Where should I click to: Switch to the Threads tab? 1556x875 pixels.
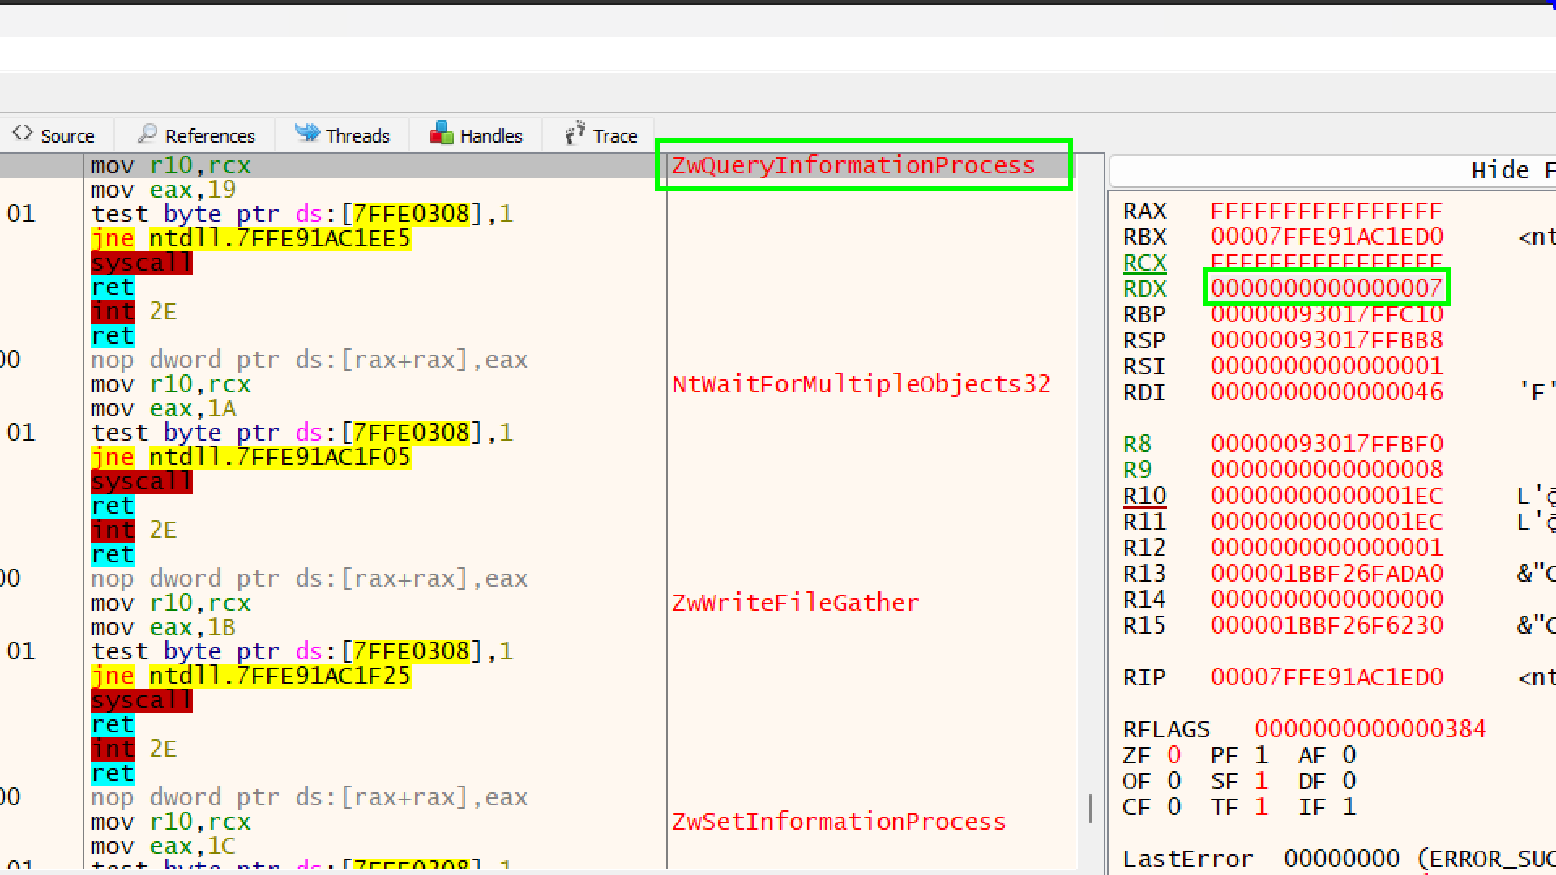pyautogui.click(x=357, y=136)
